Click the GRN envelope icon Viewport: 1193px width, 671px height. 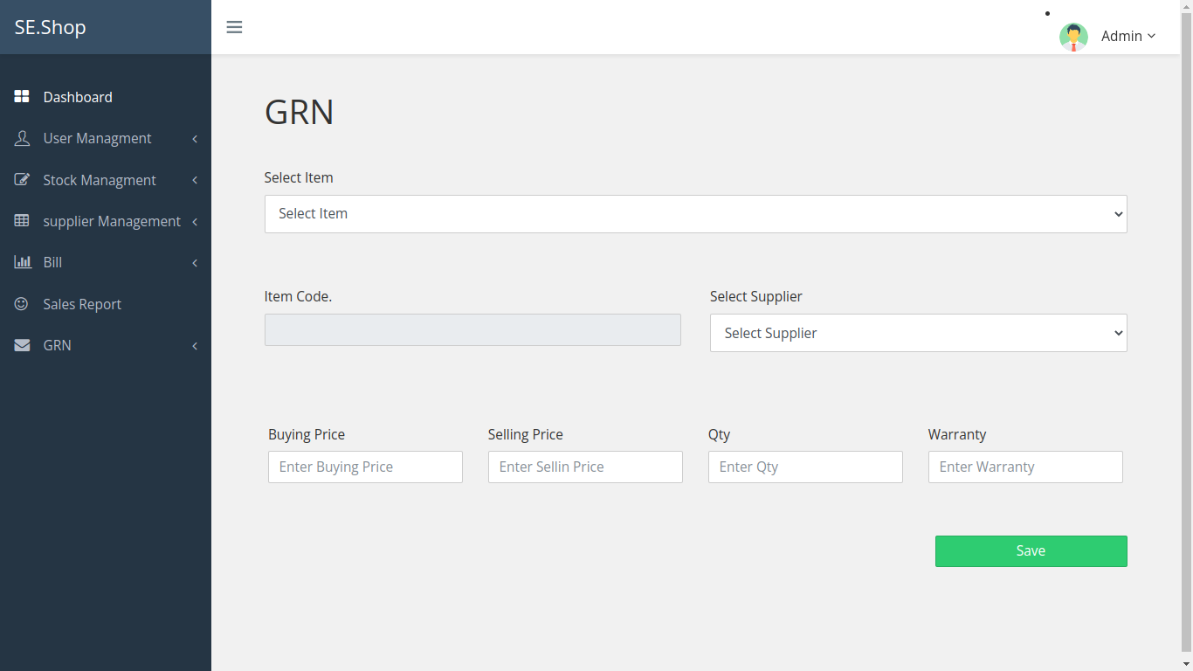[21, 344]
